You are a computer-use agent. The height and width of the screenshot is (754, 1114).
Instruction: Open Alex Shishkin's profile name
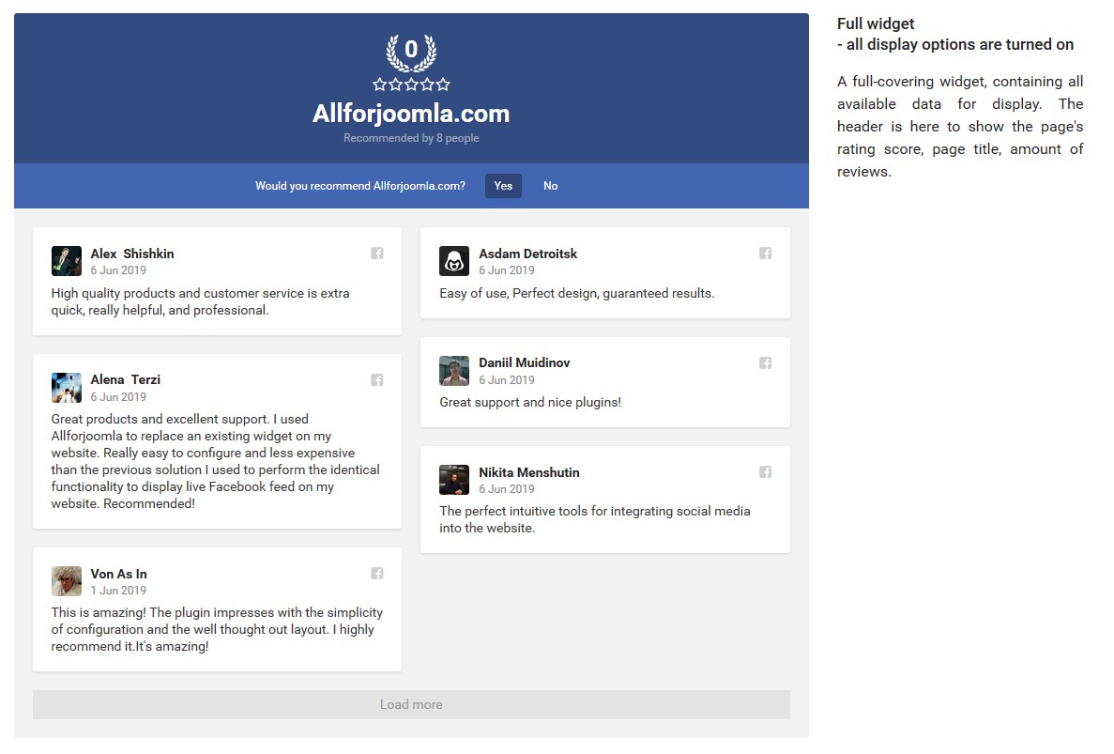[x=132, y=254]
